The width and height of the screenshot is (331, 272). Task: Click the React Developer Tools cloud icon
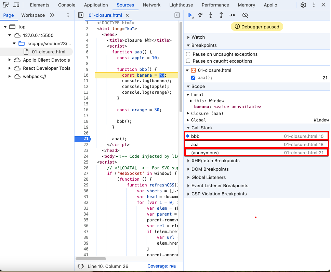tap(17, 68)
